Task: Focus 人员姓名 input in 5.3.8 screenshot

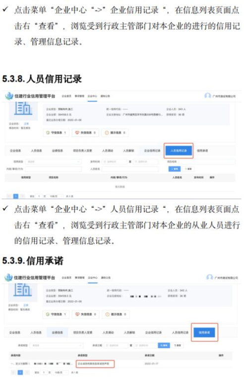Action: click(x=130, y=169)
